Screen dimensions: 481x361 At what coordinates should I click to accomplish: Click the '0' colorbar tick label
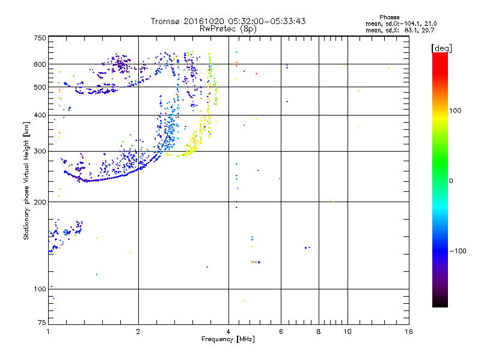451,181
